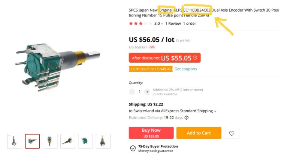Increase quantity with the plus button
The width and height of the screenshot is (281, 156).
(x=147, y=91)
